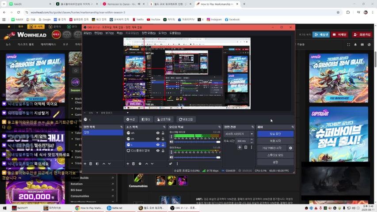
Task: Remove scene transition with the trash icon
Action: click(x=245, y=147)
